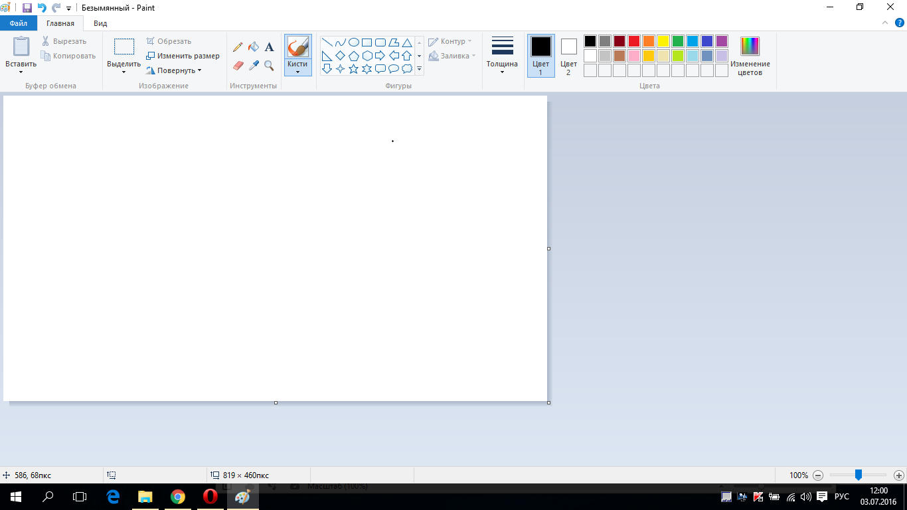The width and height of the screenshot is (907, 510).
Task: Open the Paint help question mark
Action: point(898,23)
